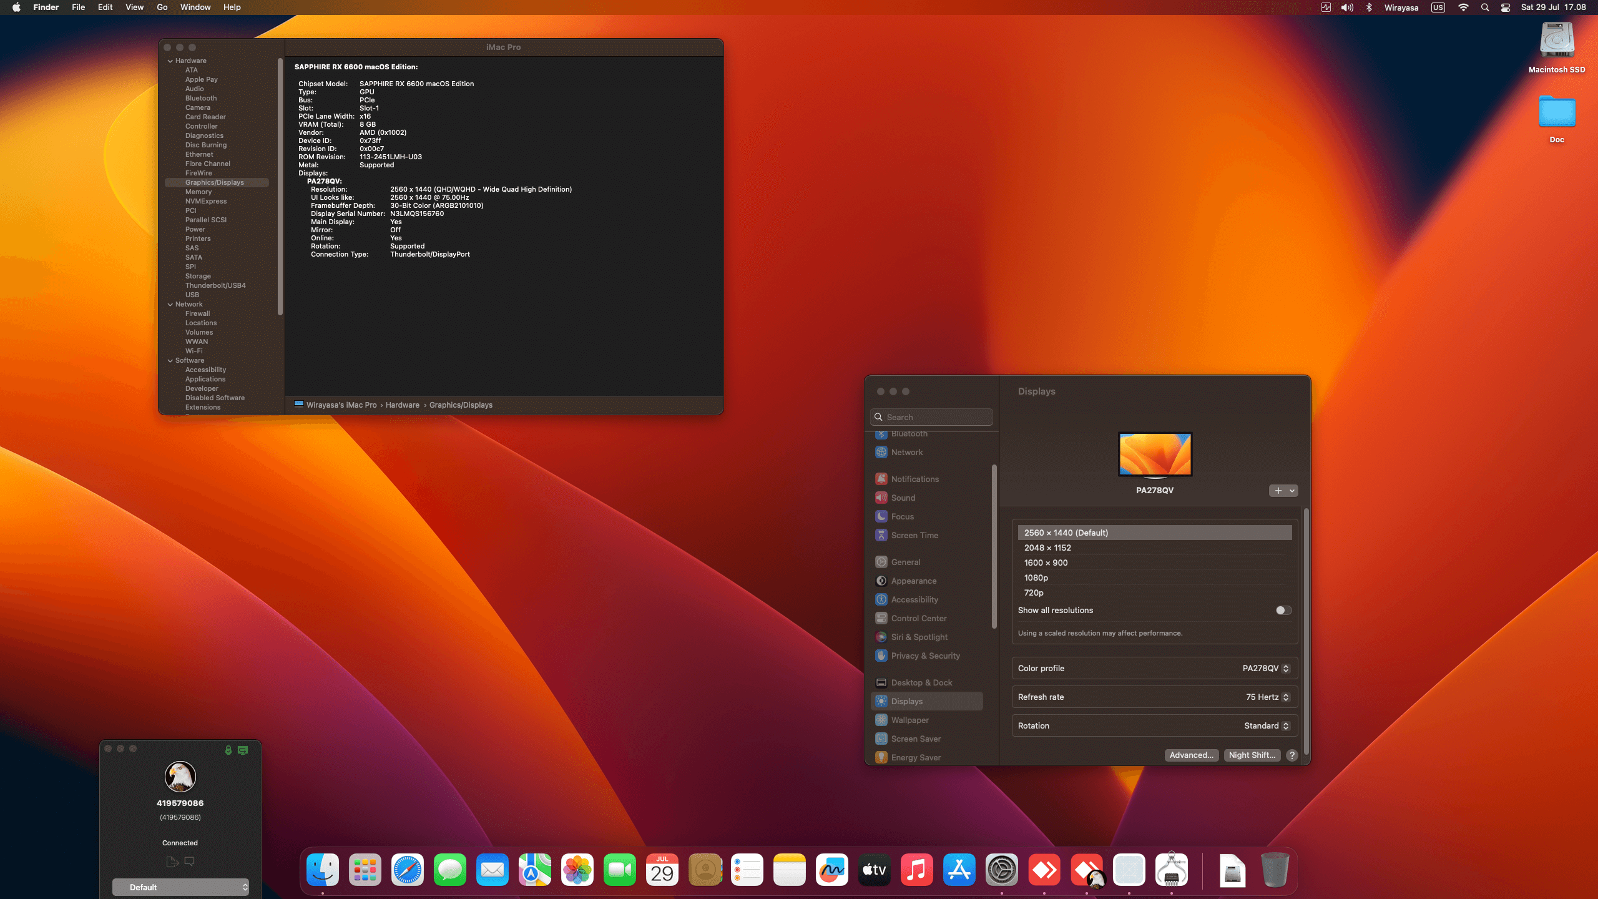This screenshot has height=899, width=1598.
Task: Click the help question mark button
Action: (x=1292, y=755)
